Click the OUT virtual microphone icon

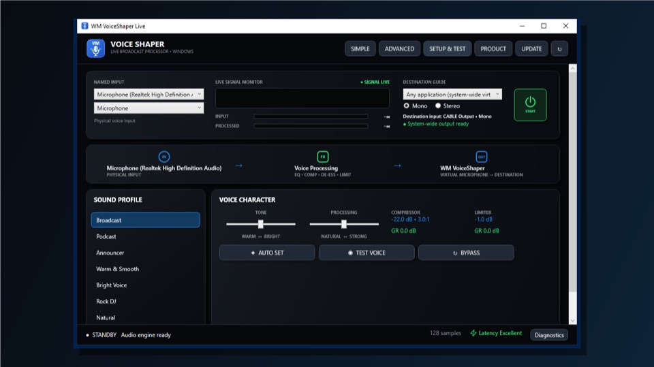coord(482,157)
